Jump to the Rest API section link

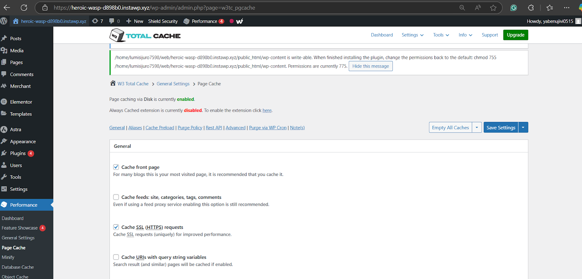point(214,128)
